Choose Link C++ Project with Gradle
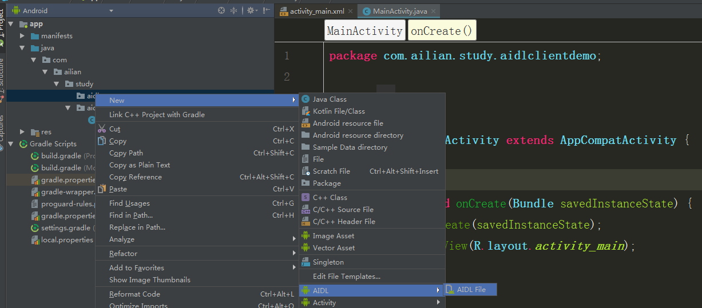 [x=197, y=114]
